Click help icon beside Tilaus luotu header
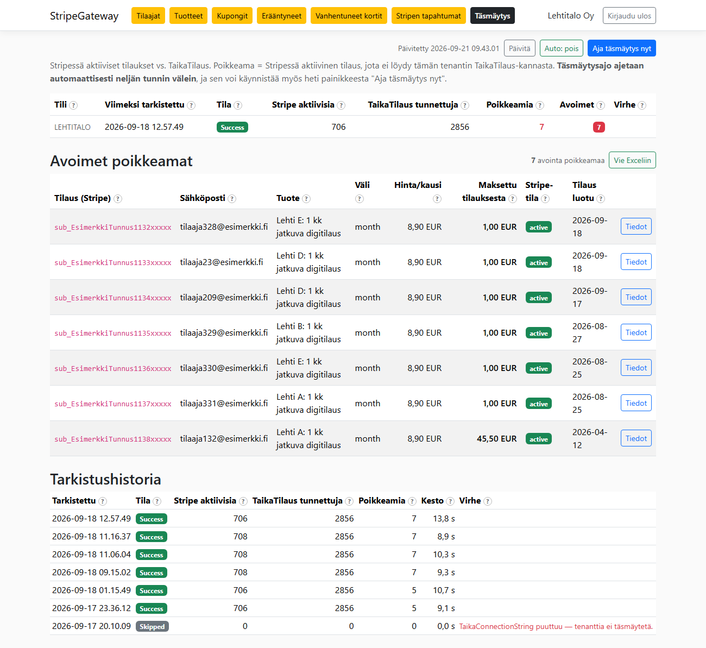 [x=601, y=199]
